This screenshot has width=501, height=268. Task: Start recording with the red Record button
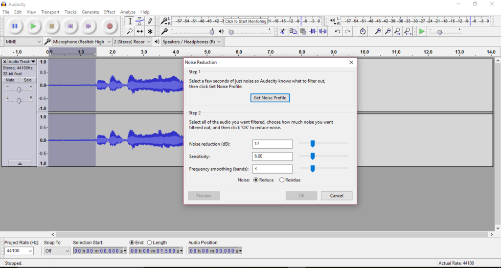point(110,26)
